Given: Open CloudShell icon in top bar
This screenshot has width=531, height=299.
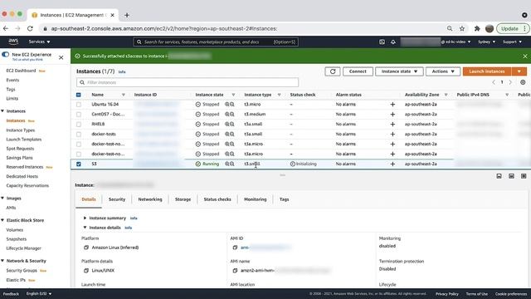Looking at the screenshot, I should click(382, 42).
